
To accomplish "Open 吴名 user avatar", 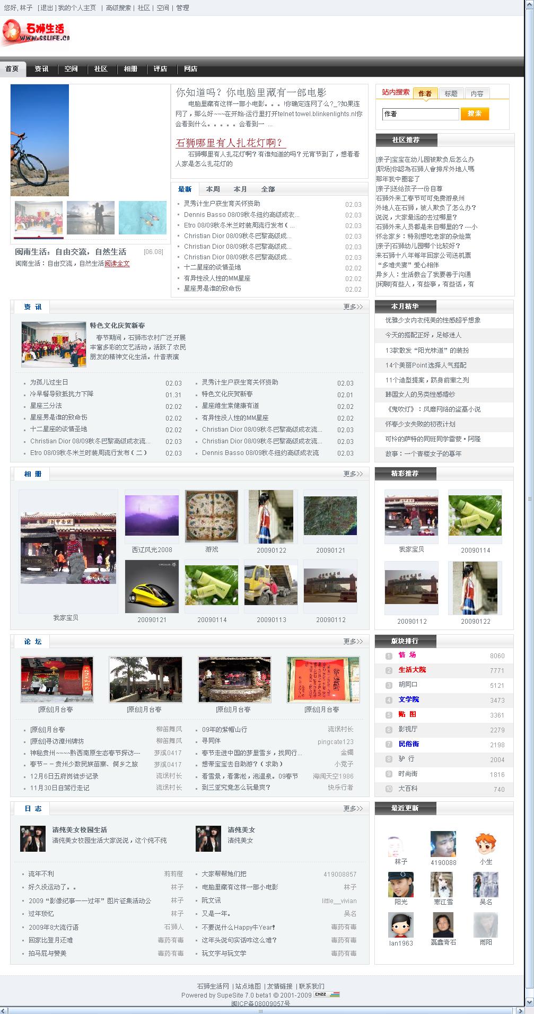I will [x=486, y=885].
